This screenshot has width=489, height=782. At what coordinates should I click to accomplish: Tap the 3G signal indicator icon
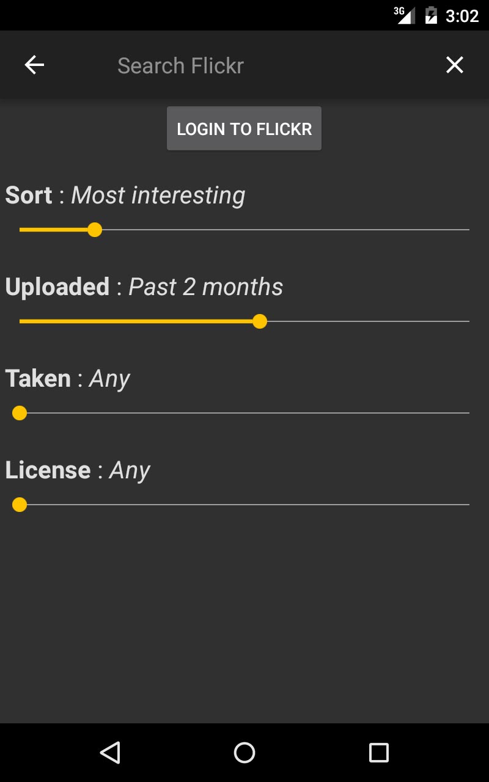404,15
